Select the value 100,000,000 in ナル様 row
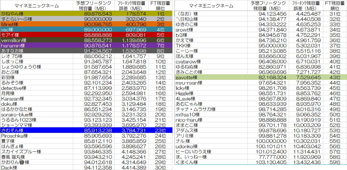The image size is (347, 170). point(268,141)
